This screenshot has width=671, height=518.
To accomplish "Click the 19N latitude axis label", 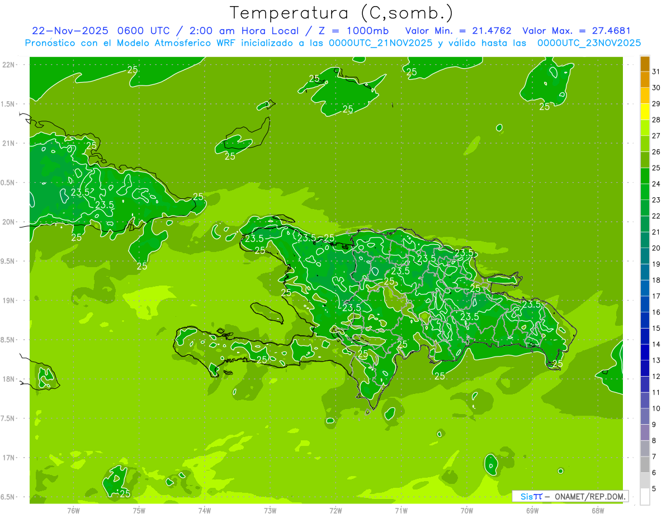I will (10, 301).
